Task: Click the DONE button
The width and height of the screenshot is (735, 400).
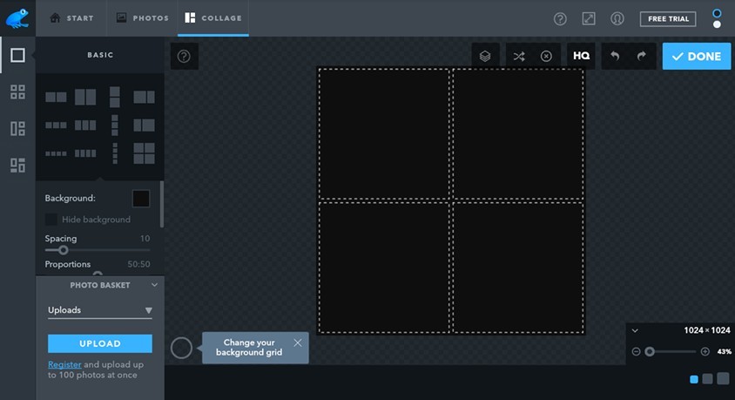Action: coord(697,57)
